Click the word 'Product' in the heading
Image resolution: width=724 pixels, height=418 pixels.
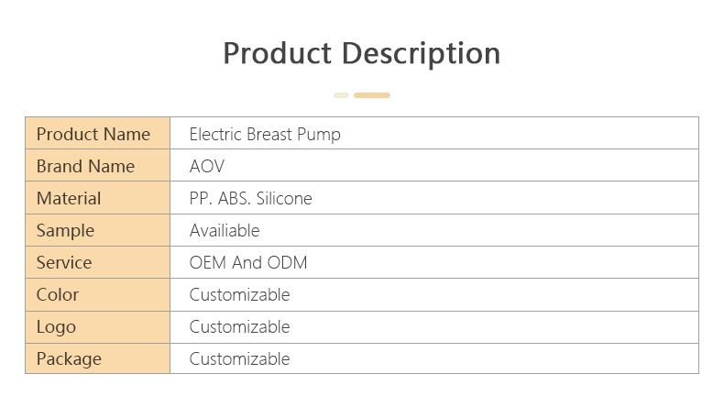[279, 53]
